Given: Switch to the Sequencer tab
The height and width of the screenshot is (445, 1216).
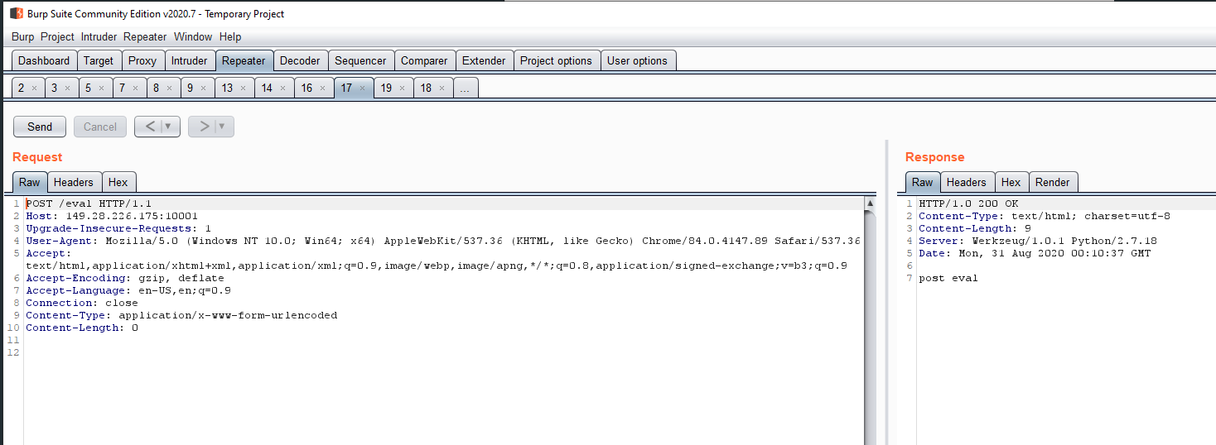Looking at the screenshot, I should point(360,60).
